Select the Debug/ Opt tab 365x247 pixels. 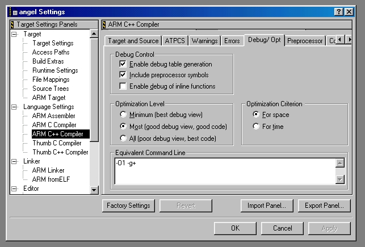264,40
